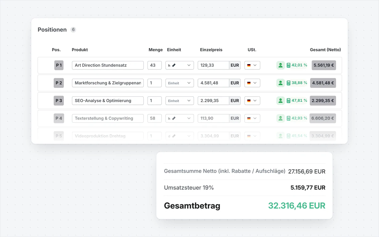The height and width of the screenshot is (237, 379).
Task: Select the P 1 position badge
Action: pos(59,65)
